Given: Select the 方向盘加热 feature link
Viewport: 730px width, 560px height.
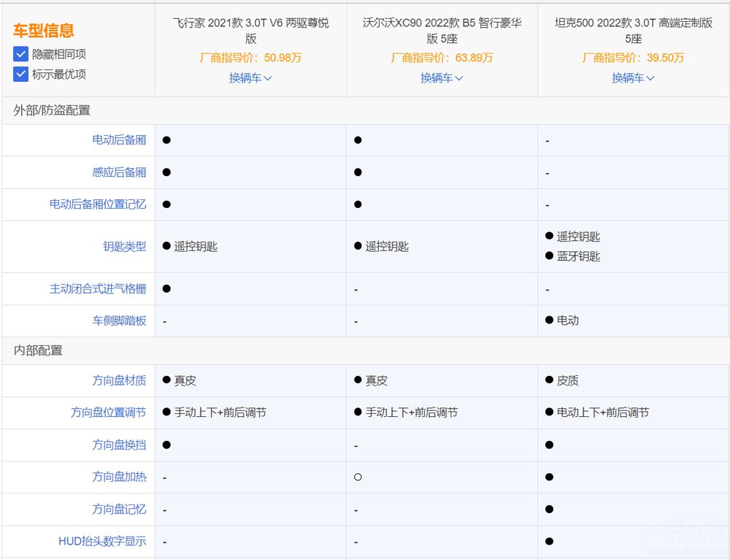Looking at the screenshot, I should [x=119, y=477].
